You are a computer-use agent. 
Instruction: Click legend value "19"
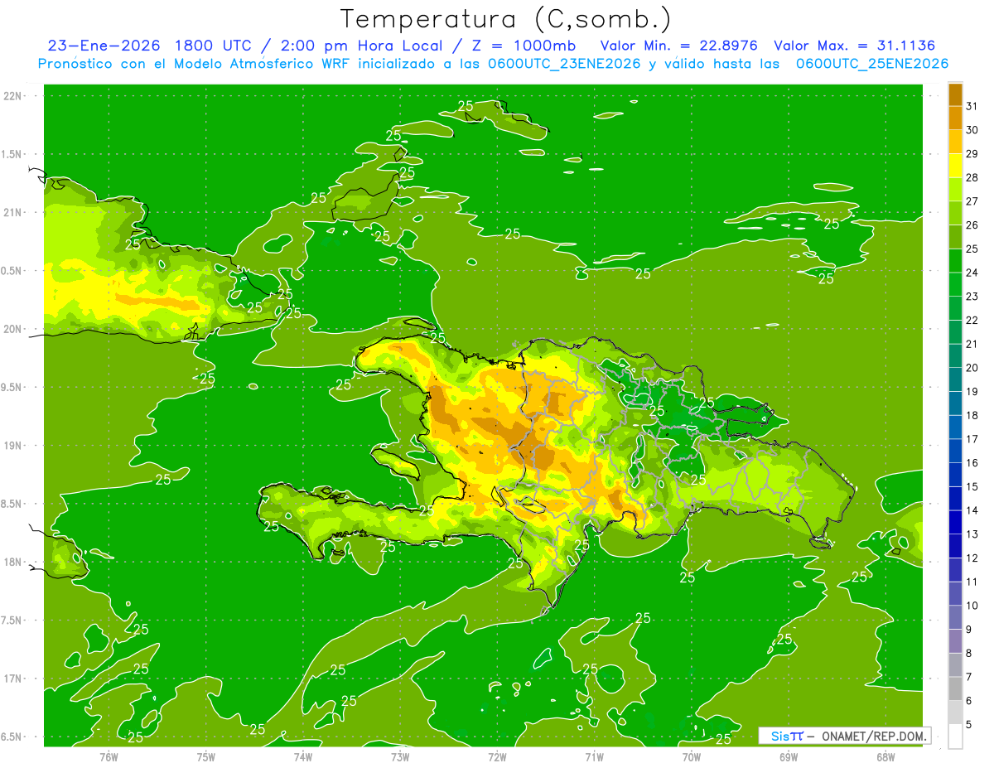(x=972, y=392)
